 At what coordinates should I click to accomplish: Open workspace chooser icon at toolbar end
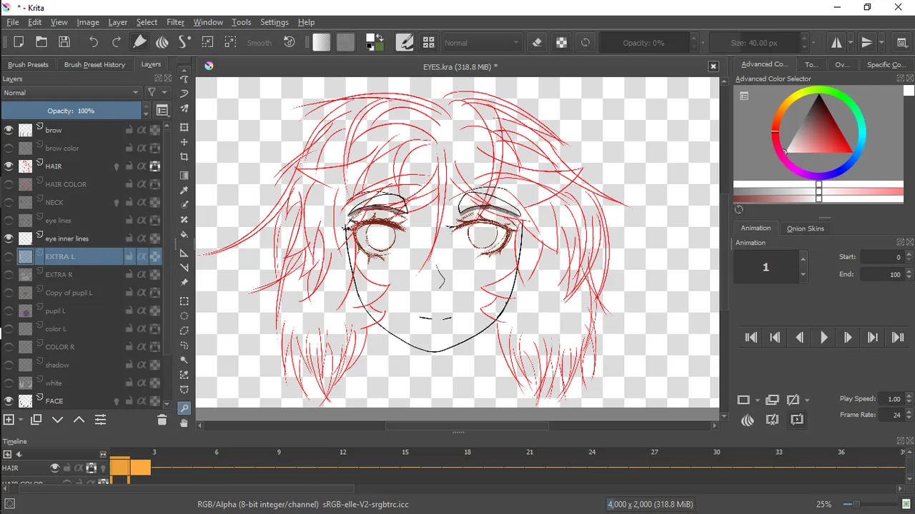(902, 42)
